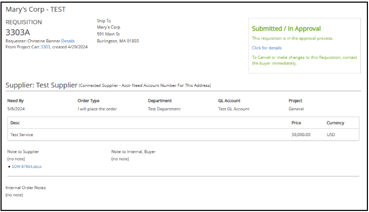Click the Test GL Account value
This screenshot has width=369, height=212.
[233, 109]
